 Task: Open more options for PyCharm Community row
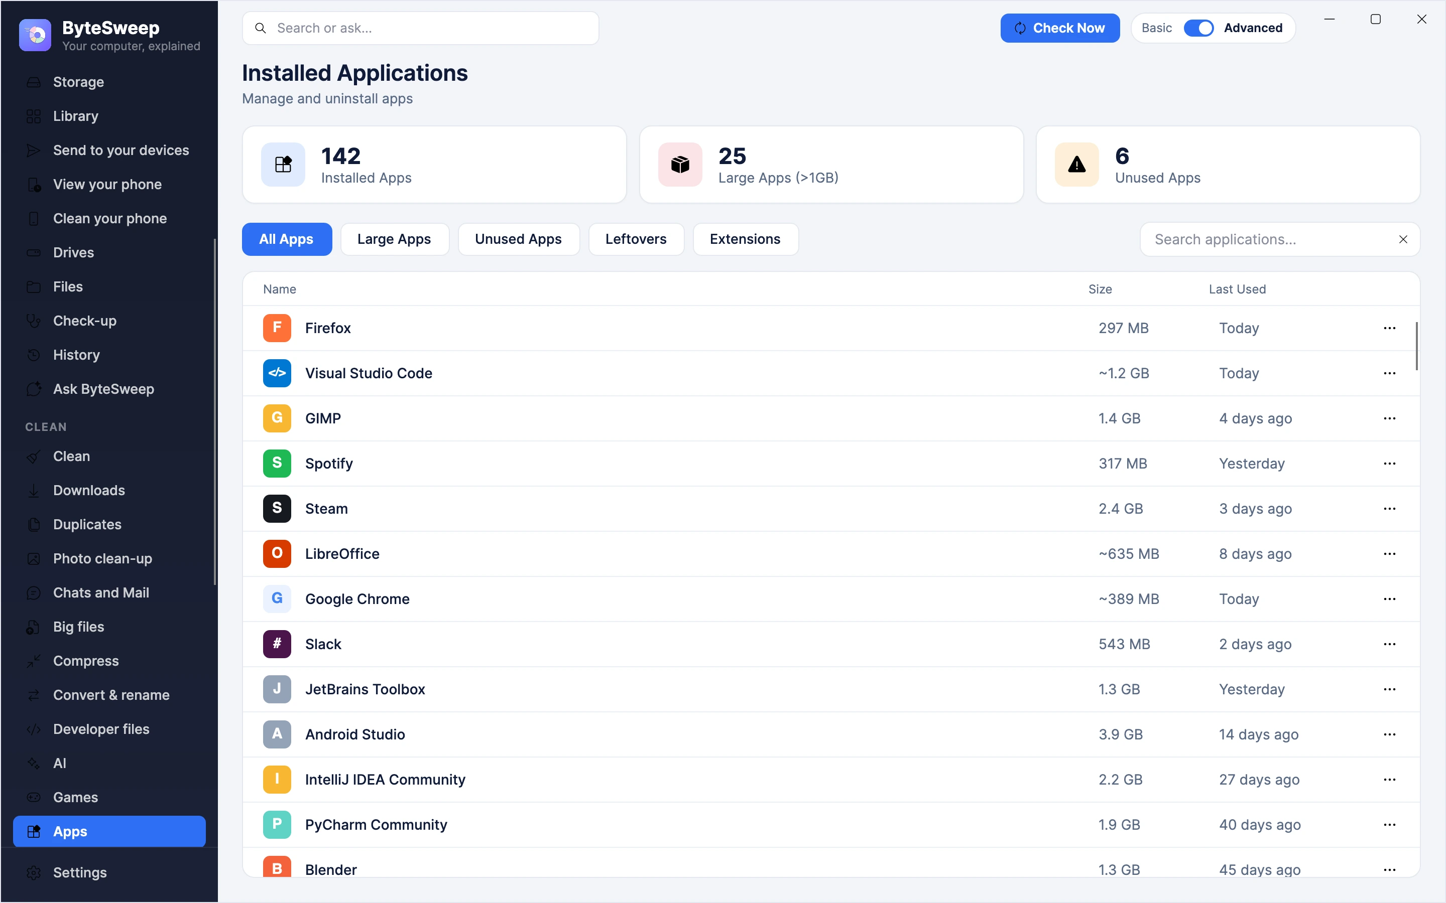1389,825
